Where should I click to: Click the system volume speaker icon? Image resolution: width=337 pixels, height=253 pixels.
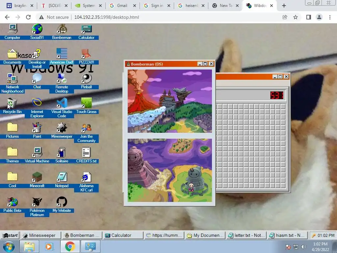pos(303,247)
